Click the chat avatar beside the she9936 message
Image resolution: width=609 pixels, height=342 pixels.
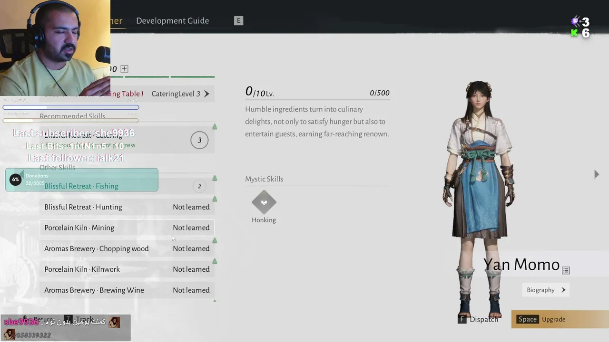[x=114, y=323]
